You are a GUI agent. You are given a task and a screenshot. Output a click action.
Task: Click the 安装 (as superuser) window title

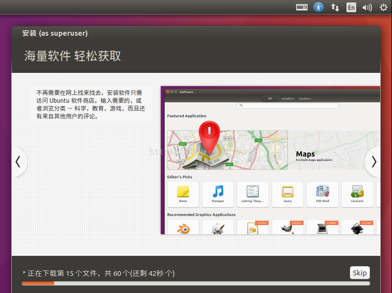55,33
